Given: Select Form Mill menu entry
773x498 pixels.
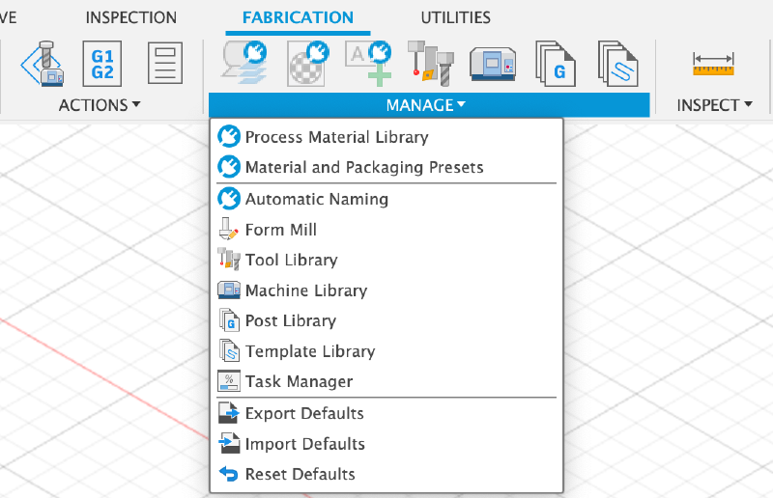Looking at the screenshot, I should (x=386, y=230).
